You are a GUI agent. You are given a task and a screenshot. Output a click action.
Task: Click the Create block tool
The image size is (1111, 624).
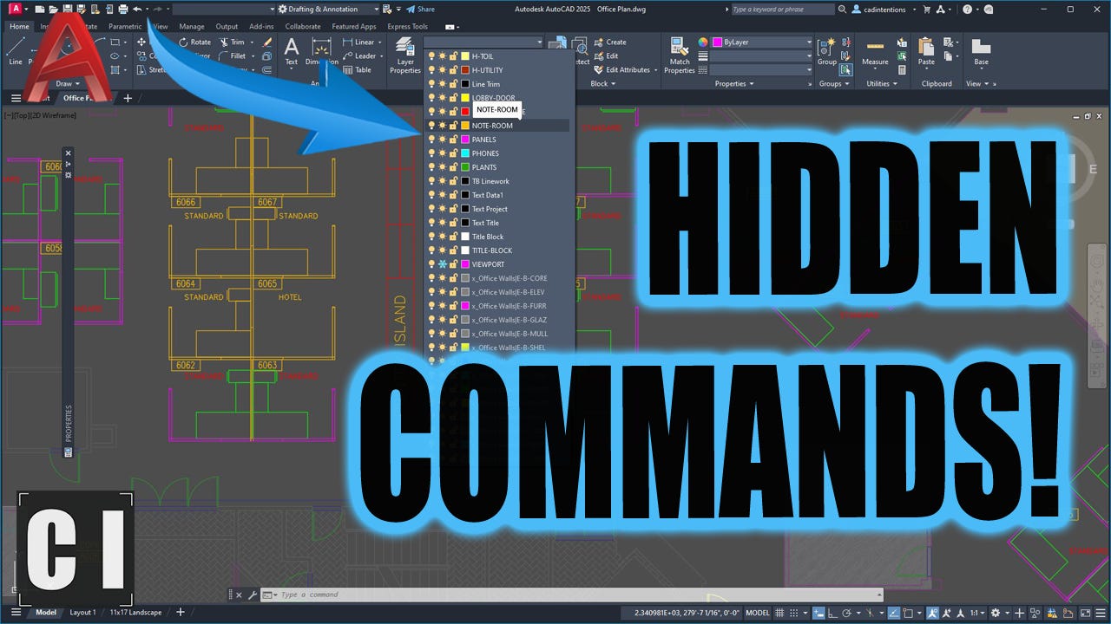pyautogui.click(x=610, y=42)
